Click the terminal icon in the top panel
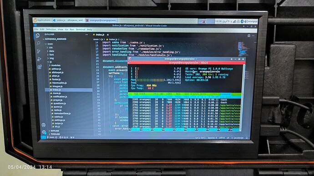 click(203, 21)
